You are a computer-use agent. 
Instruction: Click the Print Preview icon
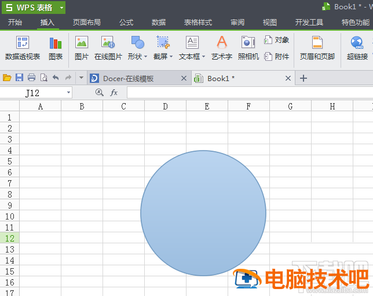pos(43,78)
